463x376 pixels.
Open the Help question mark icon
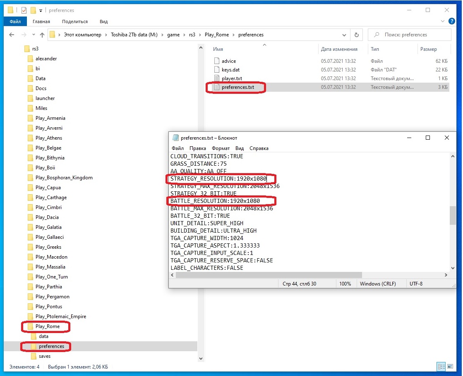(451, 21)
